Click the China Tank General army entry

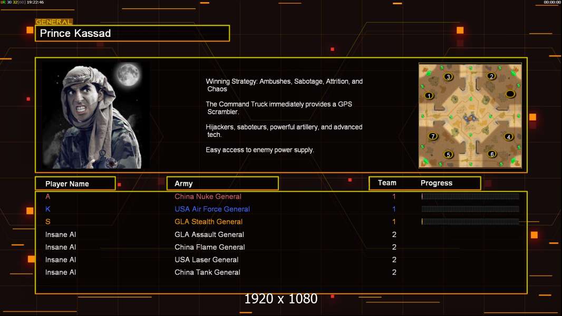208,272
